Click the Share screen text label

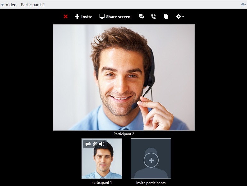pos(118,17)
